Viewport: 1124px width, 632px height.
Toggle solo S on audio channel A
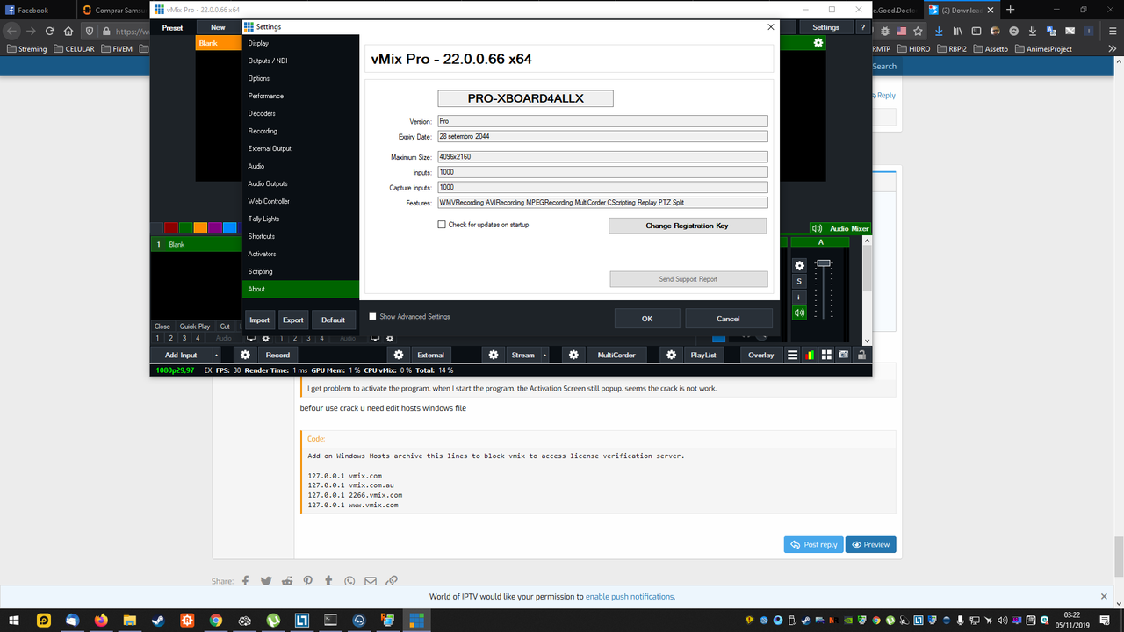coord(799,281)
